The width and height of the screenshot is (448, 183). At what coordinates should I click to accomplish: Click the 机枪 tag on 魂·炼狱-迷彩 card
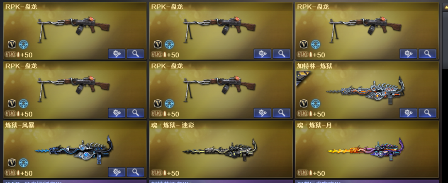coord(156,173)
